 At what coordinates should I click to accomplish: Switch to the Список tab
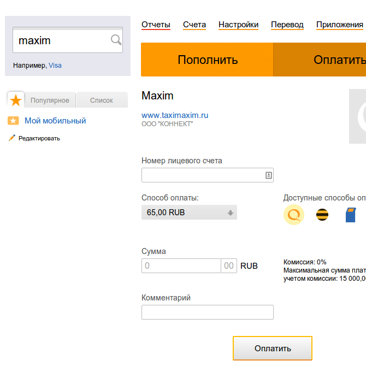click(x=102, y=100)
